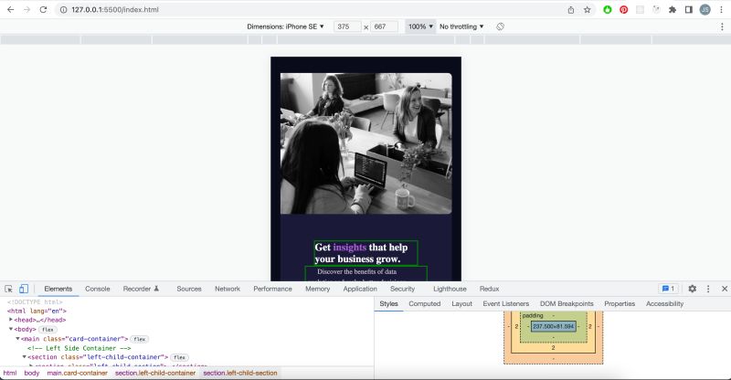
Task: Click the box model content size 237.500×81.594
Action: click(554, 326)
